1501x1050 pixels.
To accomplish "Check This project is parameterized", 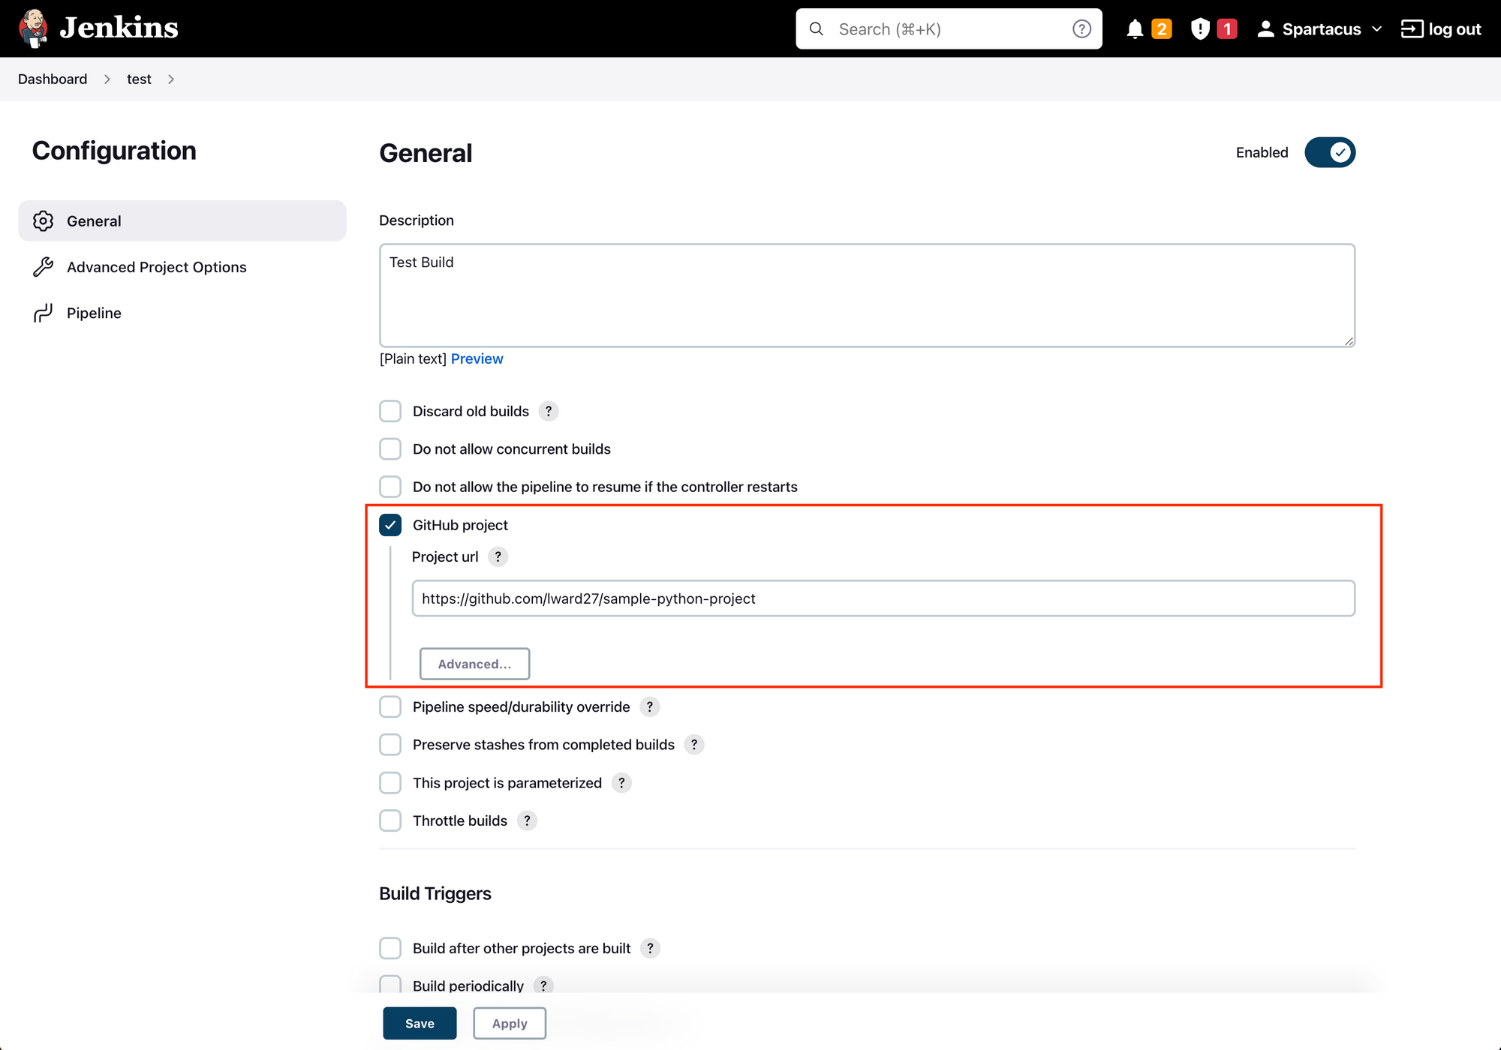I will point(390,783).
